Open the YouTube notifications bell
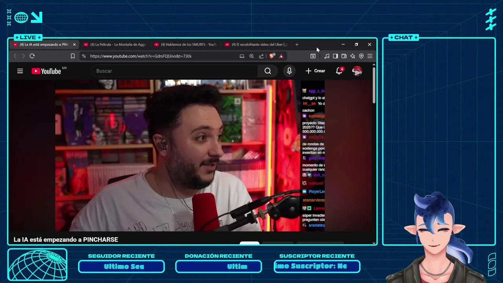Viewport: 503px width, 283px height. click(x=339, y=71)
